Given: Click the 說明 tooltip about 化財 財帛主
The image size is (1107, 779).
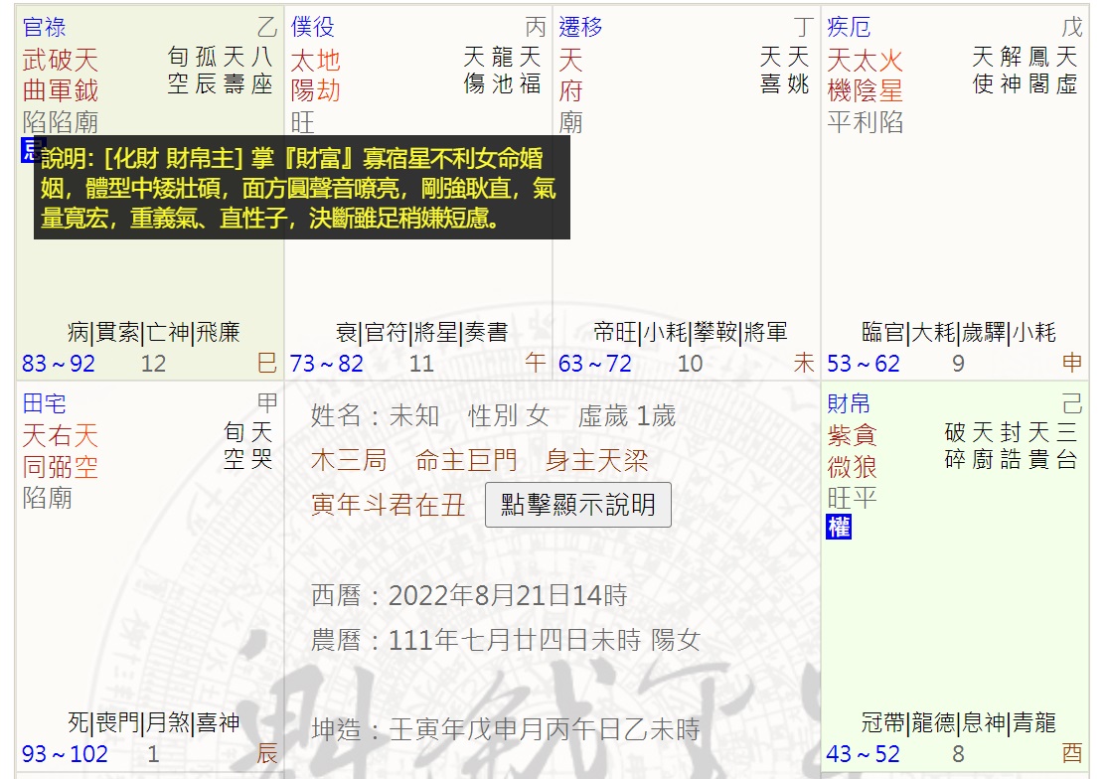Looking at the screenshot, I should pyautogui.click(x=301, y=188).
